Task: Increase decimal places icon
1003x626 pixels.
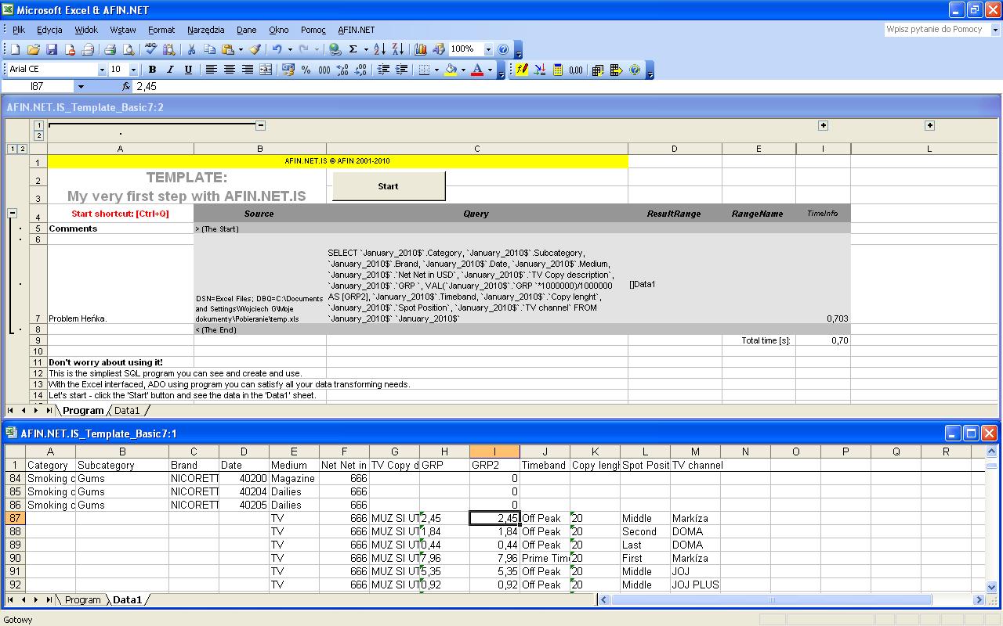Action: (342, 70)
